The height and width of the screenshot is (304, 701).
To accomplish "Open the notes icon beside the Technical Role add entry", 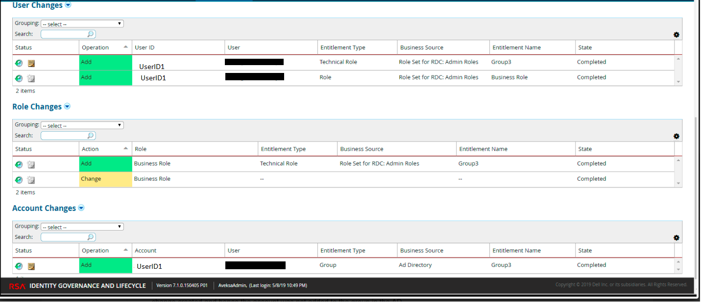I will point(31,63).
